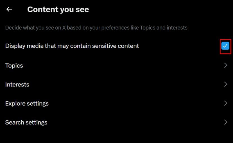Click the word 'Search' in Search settings
Image resolution: width=233 pixels, height=143 pixels.
(x=14, y=122)
